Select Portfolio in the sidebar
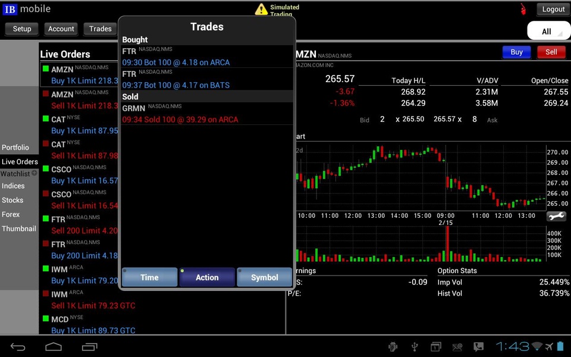This screenshot has width=571, height=357. [x=15, y=148]
